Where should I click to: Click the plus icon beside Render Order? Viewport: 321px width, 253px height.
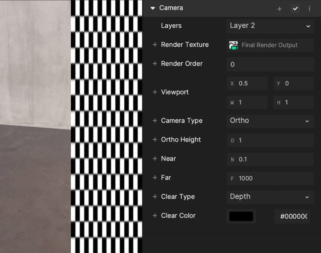pyautogui.click(x=154, y=64)
